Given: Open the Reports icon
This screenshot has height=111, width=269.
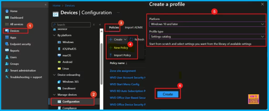Looking at the screenshot, I should click(x=7, y=51).
